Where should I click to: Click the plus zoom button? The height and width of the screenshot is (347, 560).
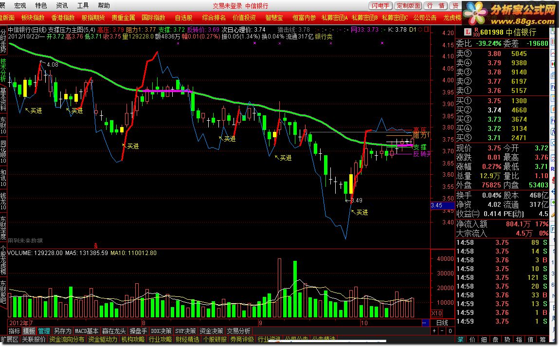click(434, 331)
